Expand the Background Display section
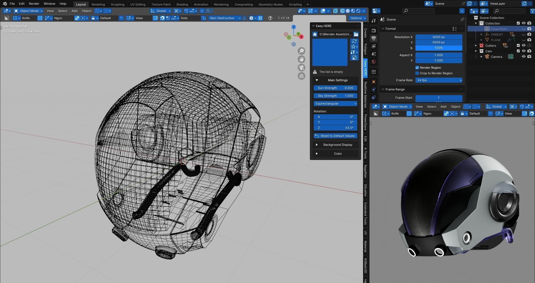Viewport: 535px width, 283px height. pyautogui.click(x=335, y=145)
